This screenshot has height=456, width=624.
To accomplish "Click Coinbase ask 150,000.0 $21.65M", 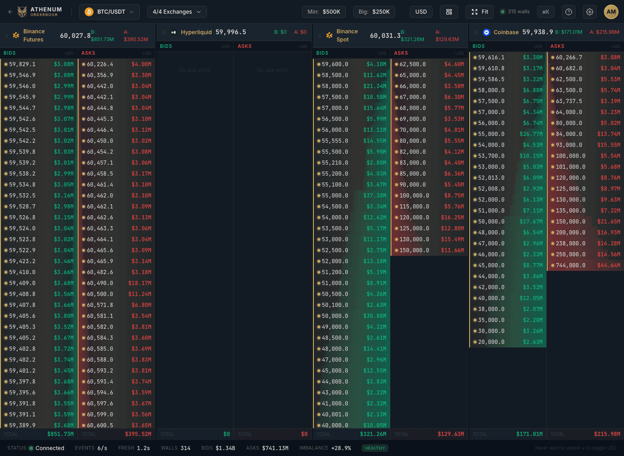I will pos(586,222).
